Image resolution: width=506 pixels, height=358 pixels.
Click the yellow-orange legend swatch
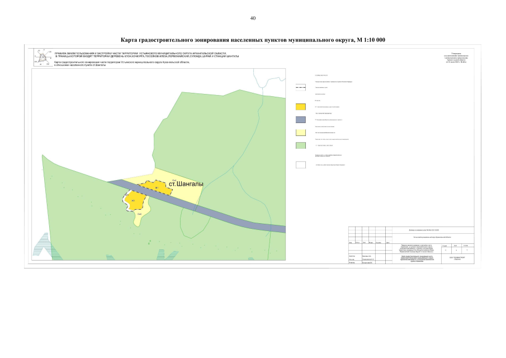tap(300, 107)
